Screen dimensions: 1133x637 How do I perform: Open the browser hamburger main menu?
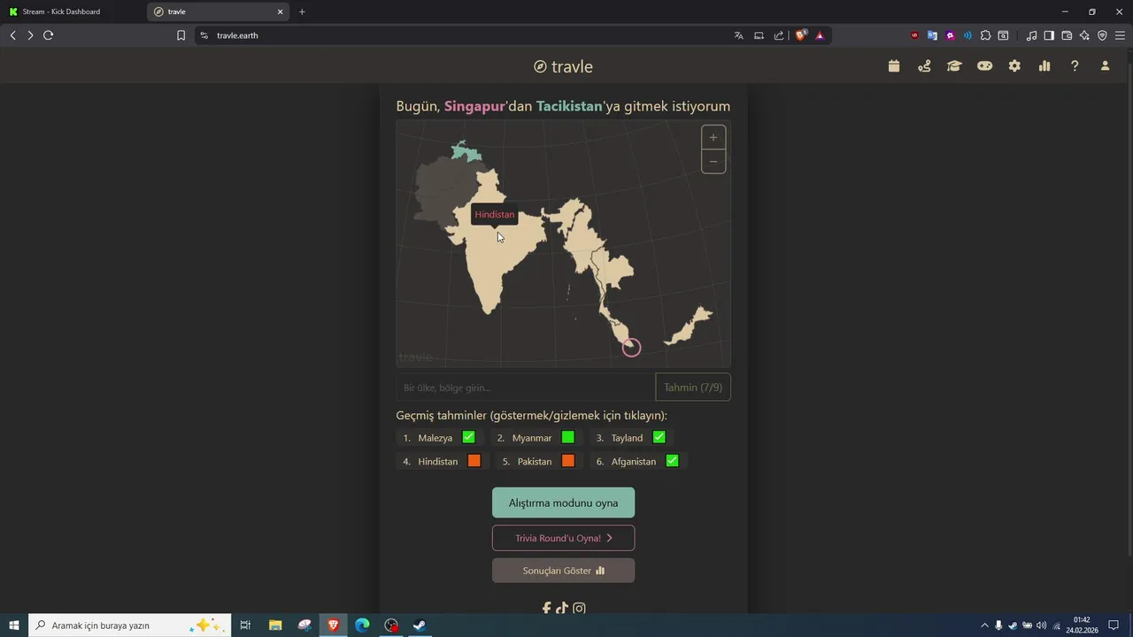click(1120, 35)
